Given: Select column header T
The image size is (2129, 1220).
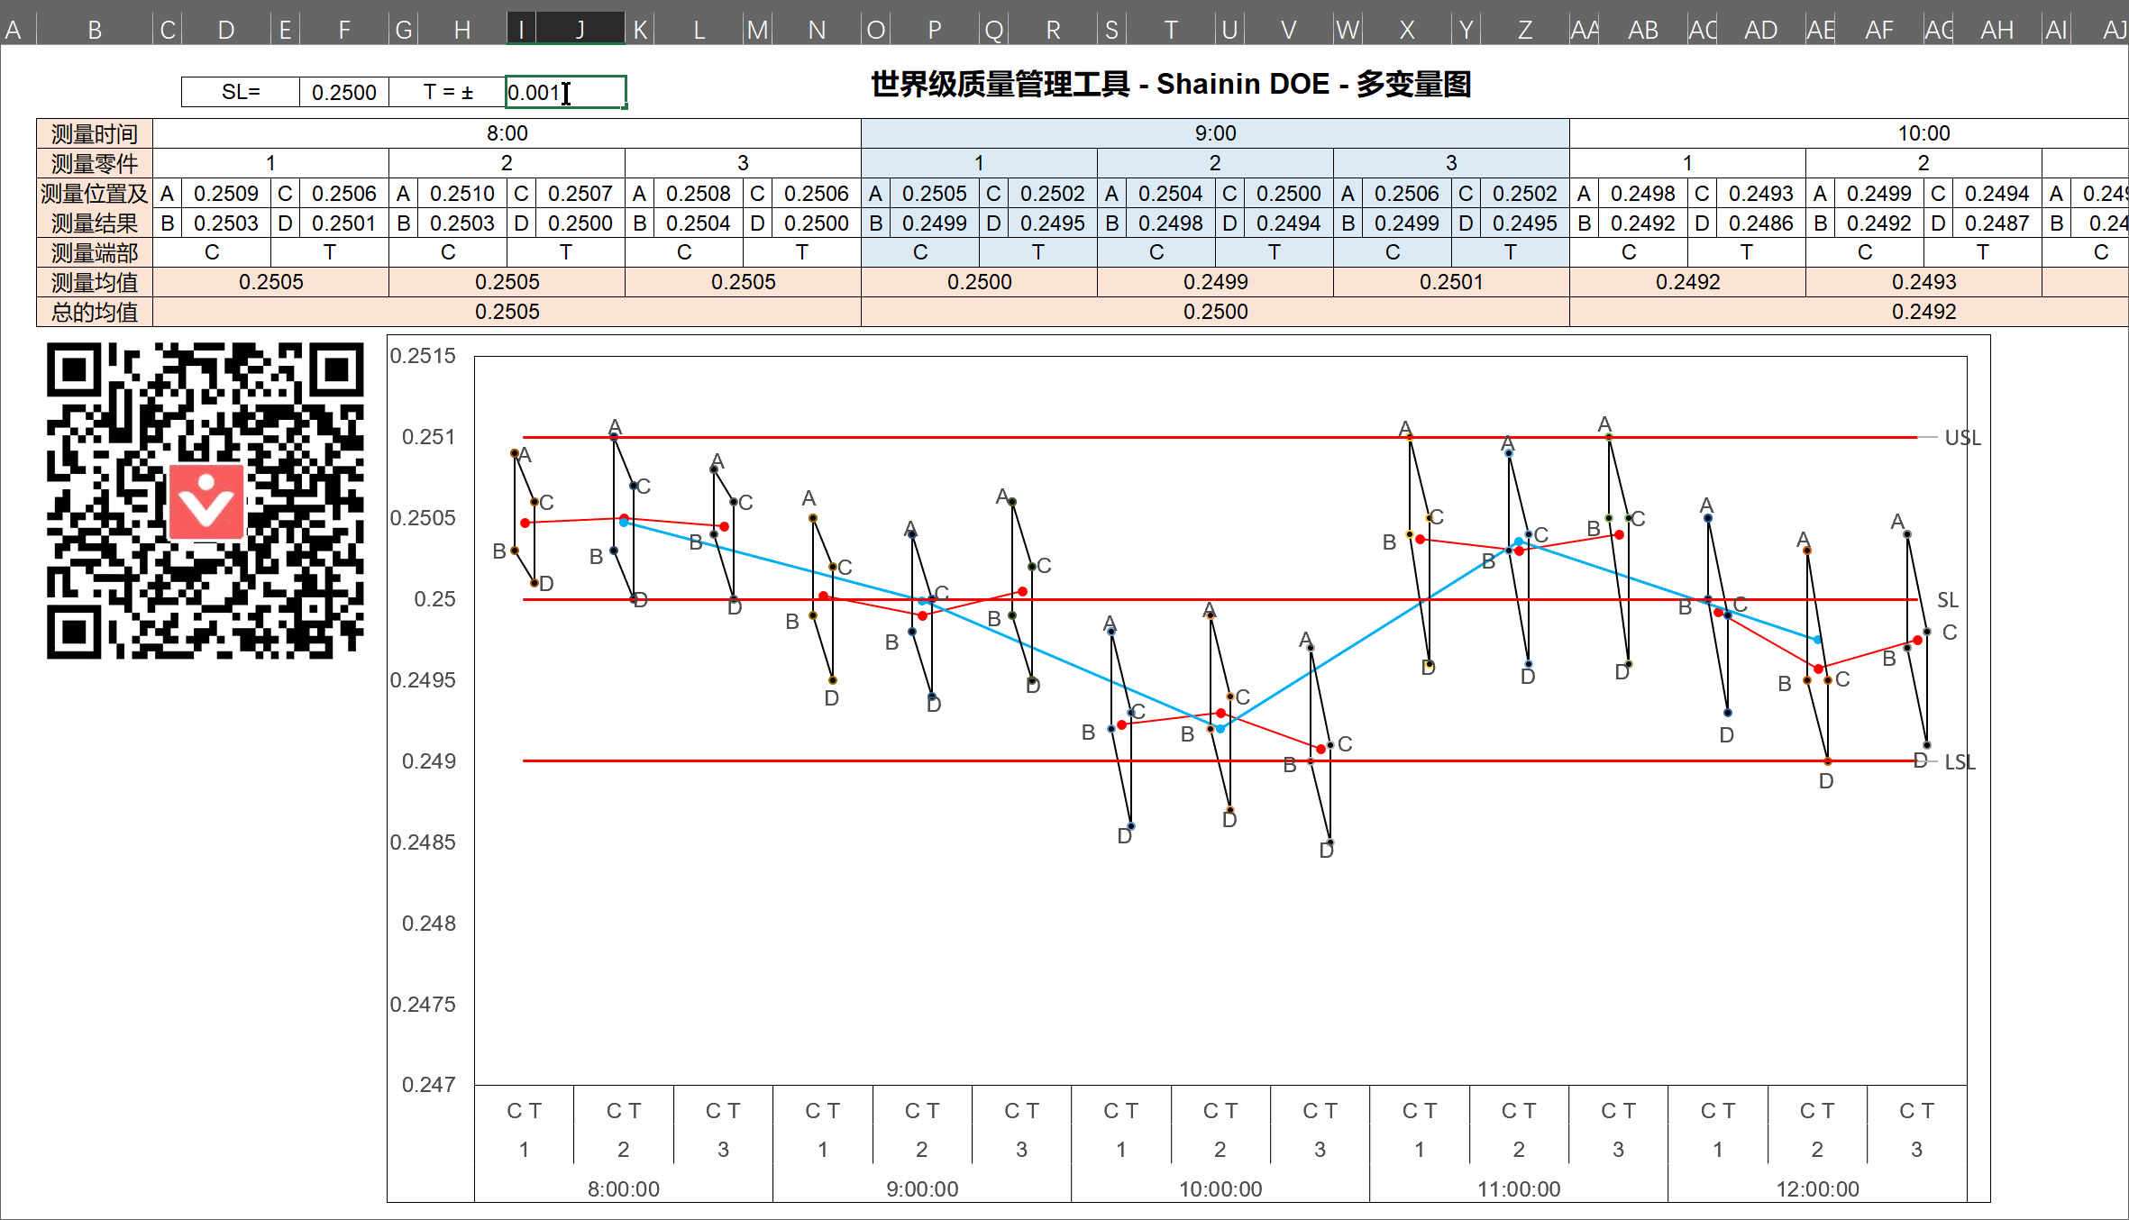Looking at the screenshot, I should [x=1171, y=30].
